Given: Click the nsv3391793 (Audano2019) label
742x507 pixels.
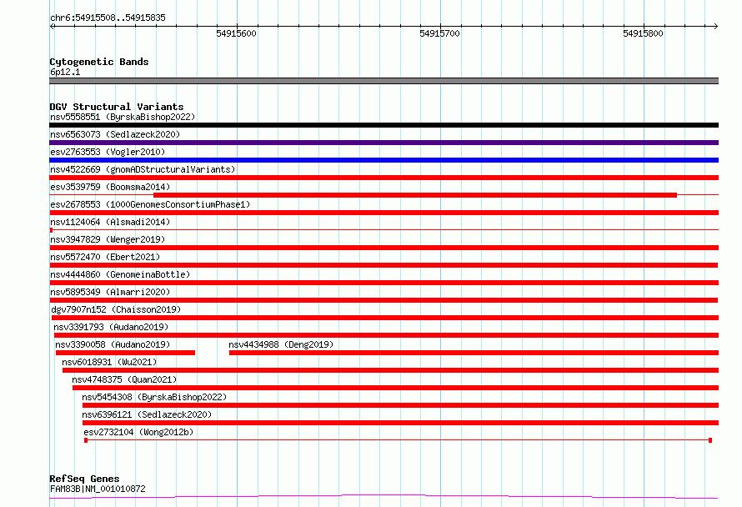Looking at the screenshot, I should [111, 327].
